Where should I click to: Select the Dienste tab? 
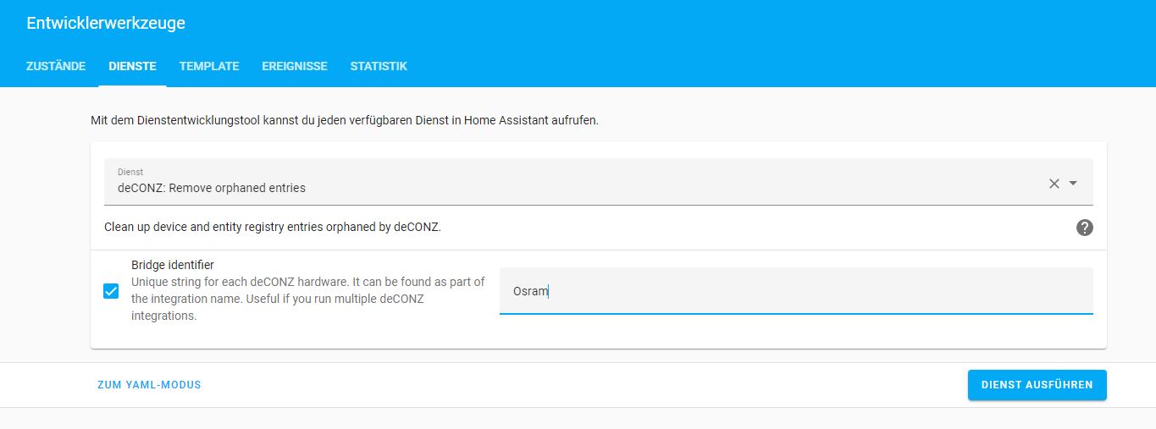click(x=132, y=66)
